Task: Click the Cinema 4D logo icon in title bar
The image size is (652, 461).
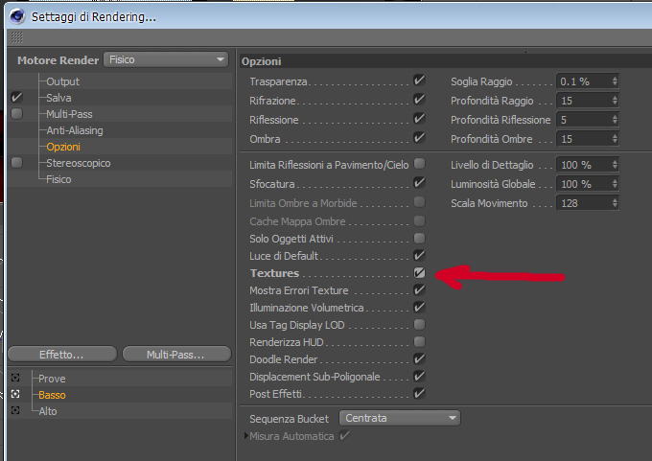Action: tap(17, 16)
